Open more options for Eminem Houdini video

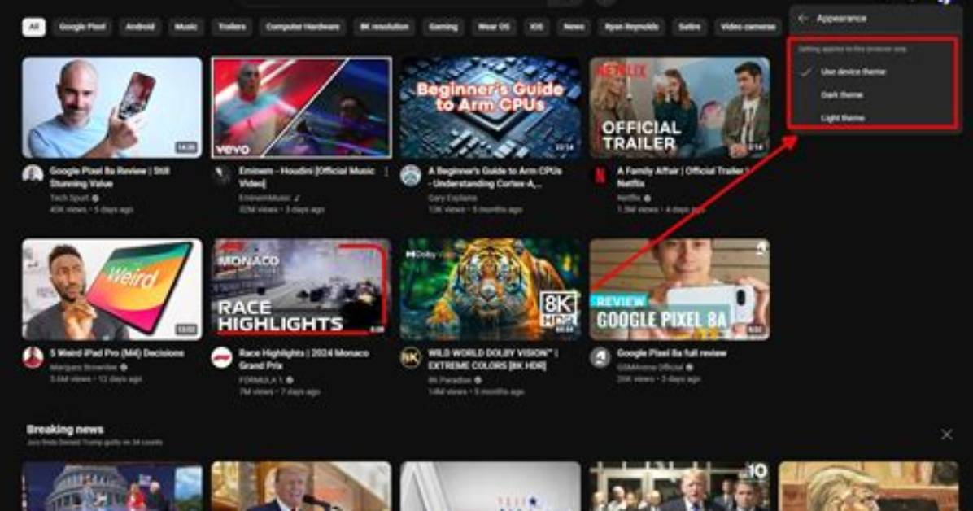pyautogui.click(x=386, y=172)
